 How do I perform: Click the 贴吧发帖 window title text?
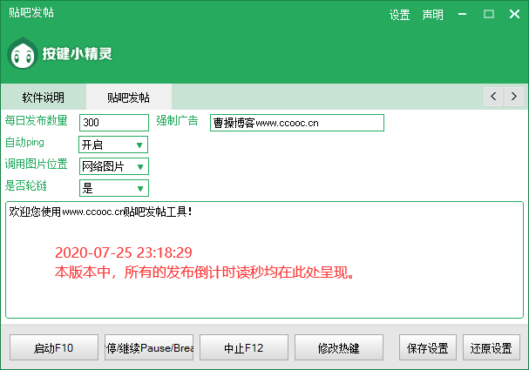pos(31,12)
